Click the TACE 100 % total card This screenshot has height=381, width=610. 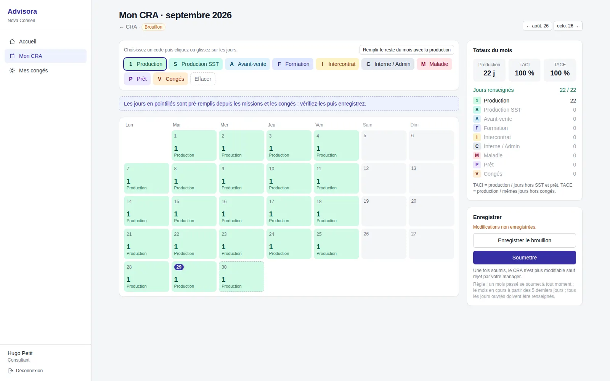[x=560, y=70]
